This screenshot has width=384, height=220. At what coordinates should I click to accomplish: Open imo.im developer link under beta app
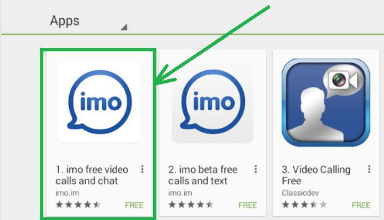pyautogui.click(x=180, y=193)
